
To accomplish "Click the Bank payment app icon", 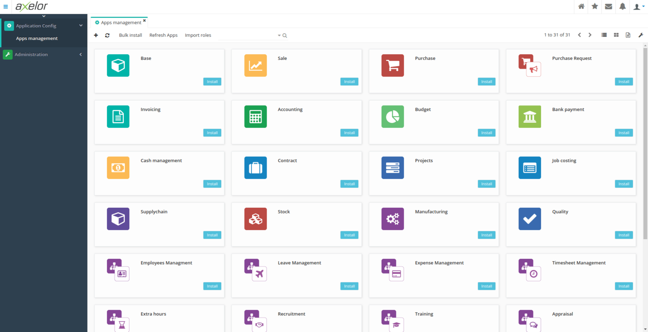I will [x=530, y=116].
